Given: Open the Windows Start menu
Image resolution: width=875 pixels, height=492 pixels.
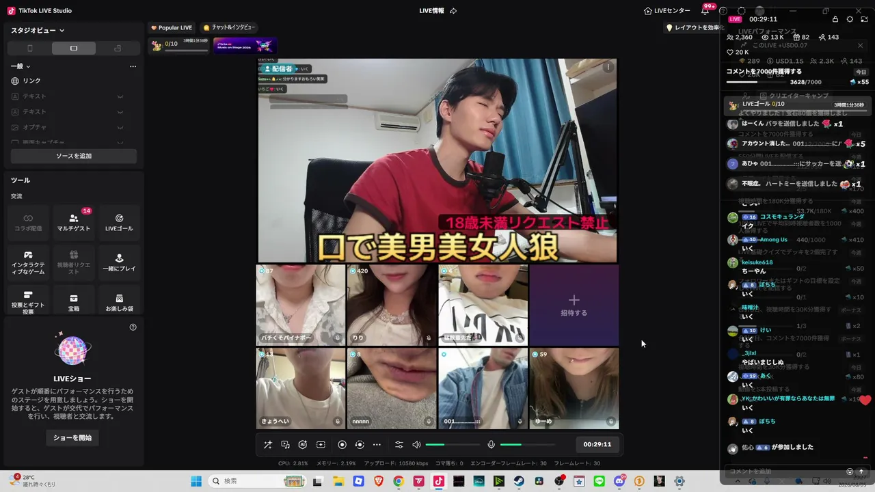Looking at the screenshot, I should 196,481.
